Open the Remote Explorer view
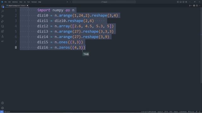 tap(3, 26)
